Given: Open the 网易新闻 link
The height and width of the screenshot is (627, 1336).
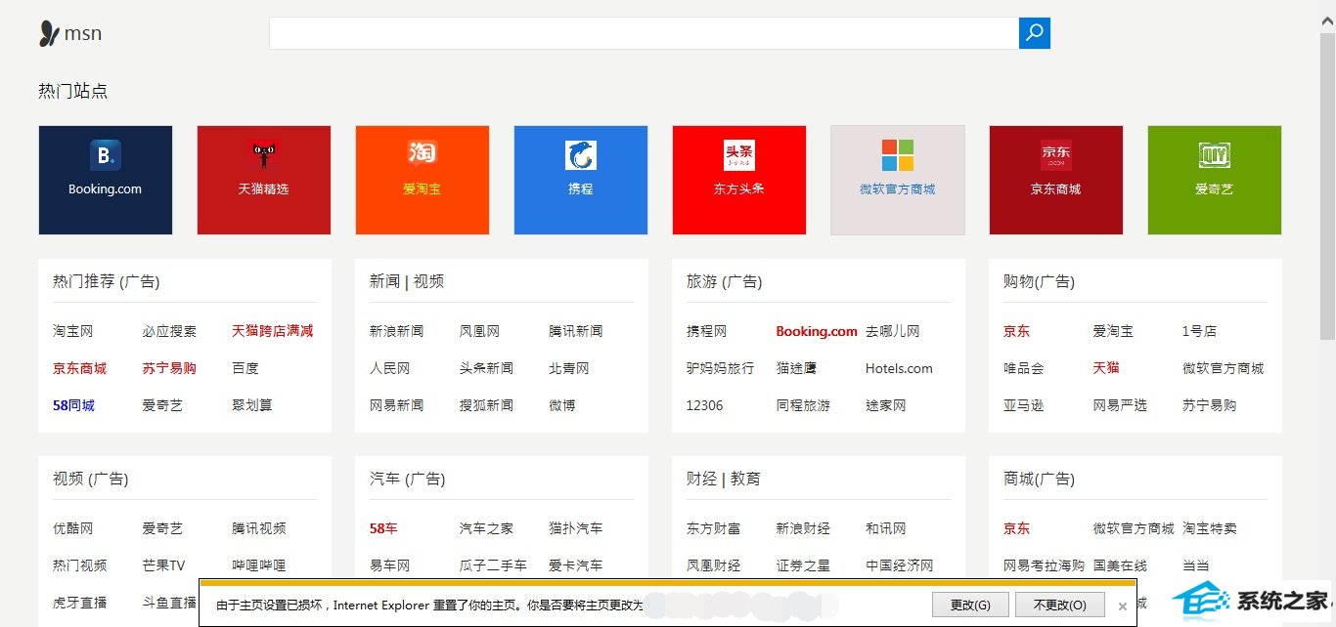Looking at the screenshot, I should (x=396, y=405).
